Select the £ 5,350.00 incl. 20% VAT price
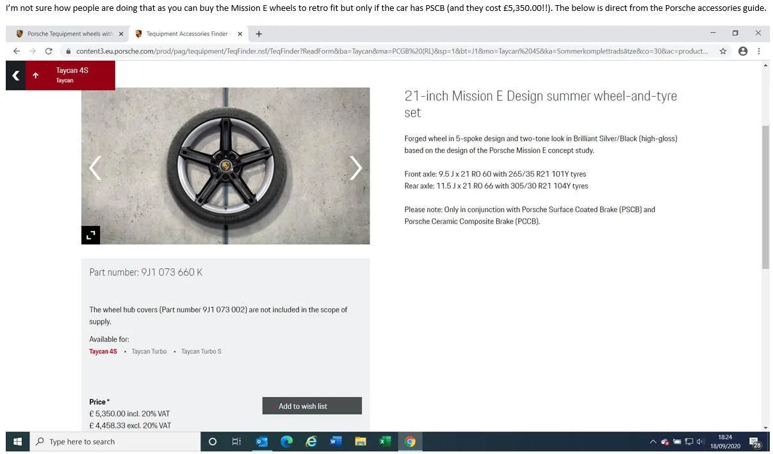The image size is (773, 454). 129,414
